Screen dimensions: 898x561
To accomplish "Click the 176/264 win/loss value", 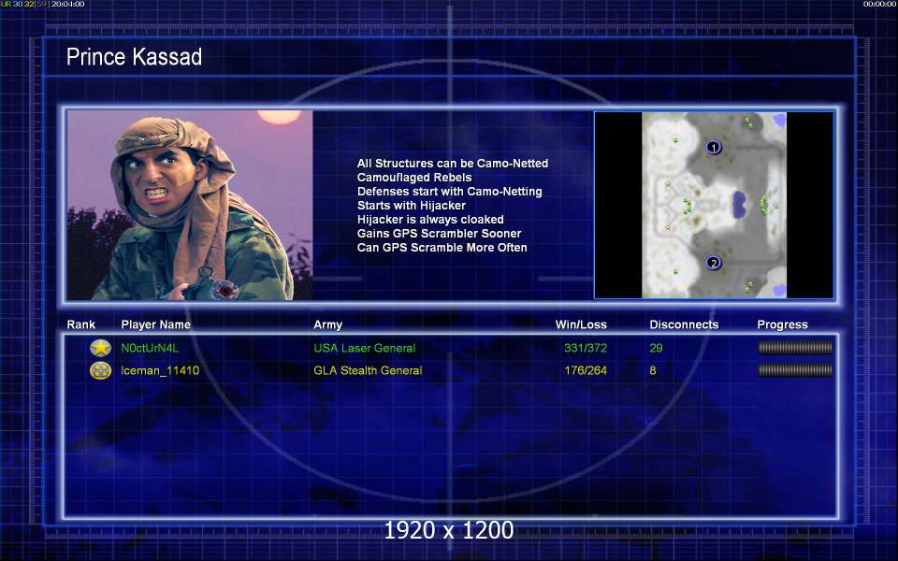I will [x=586, y=370].
